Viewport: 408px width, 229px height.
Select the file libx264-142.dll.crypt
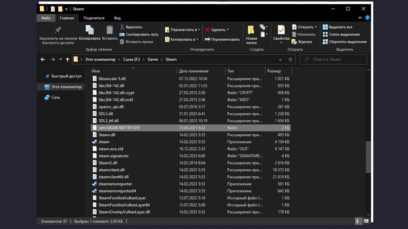(x=191, y=93)
